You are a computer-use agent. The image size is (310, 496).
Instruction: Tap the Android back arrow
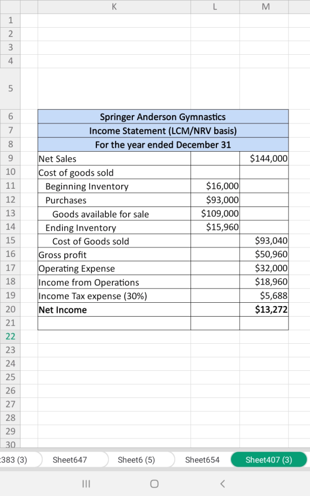coord(223,484)
